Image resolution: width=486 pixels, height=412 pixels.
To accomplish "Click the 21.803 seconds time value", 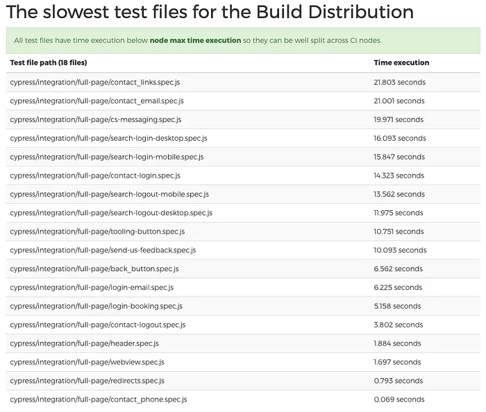I will (x=399, y=83).
